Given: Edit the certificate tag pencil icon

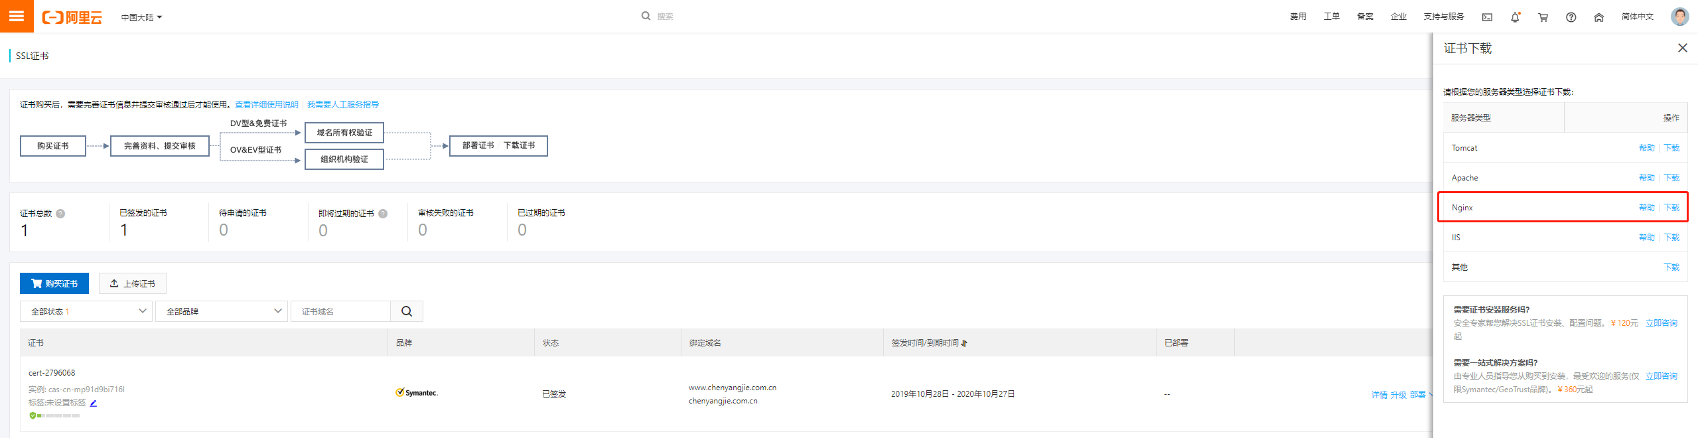Looking at the screenshot, I should [x=94, y=403].
